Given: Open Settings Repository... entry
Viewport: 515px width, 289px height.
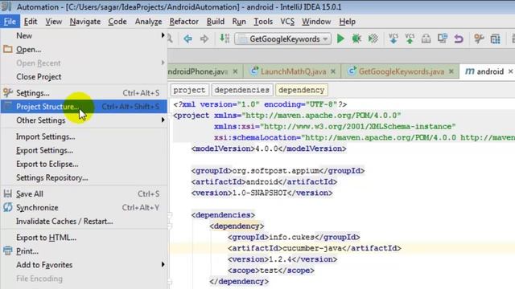Looking at the screenshot, I should pyautogui.click(x=84, y=177).
